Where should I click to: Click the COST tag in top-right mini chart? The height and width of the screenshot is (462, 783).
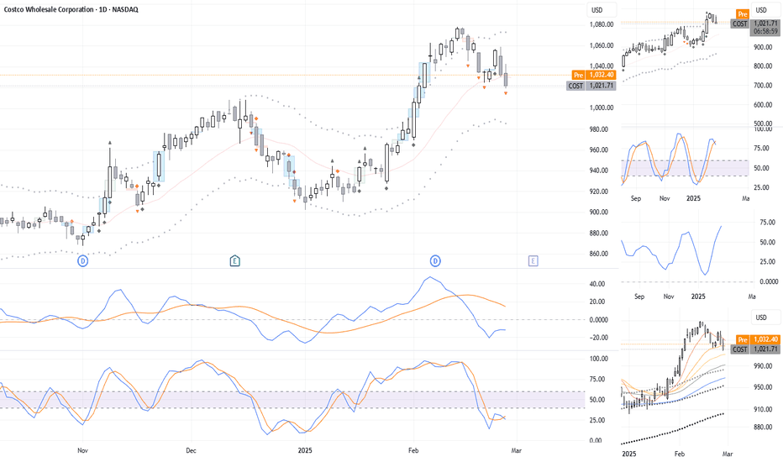(739, 24)
